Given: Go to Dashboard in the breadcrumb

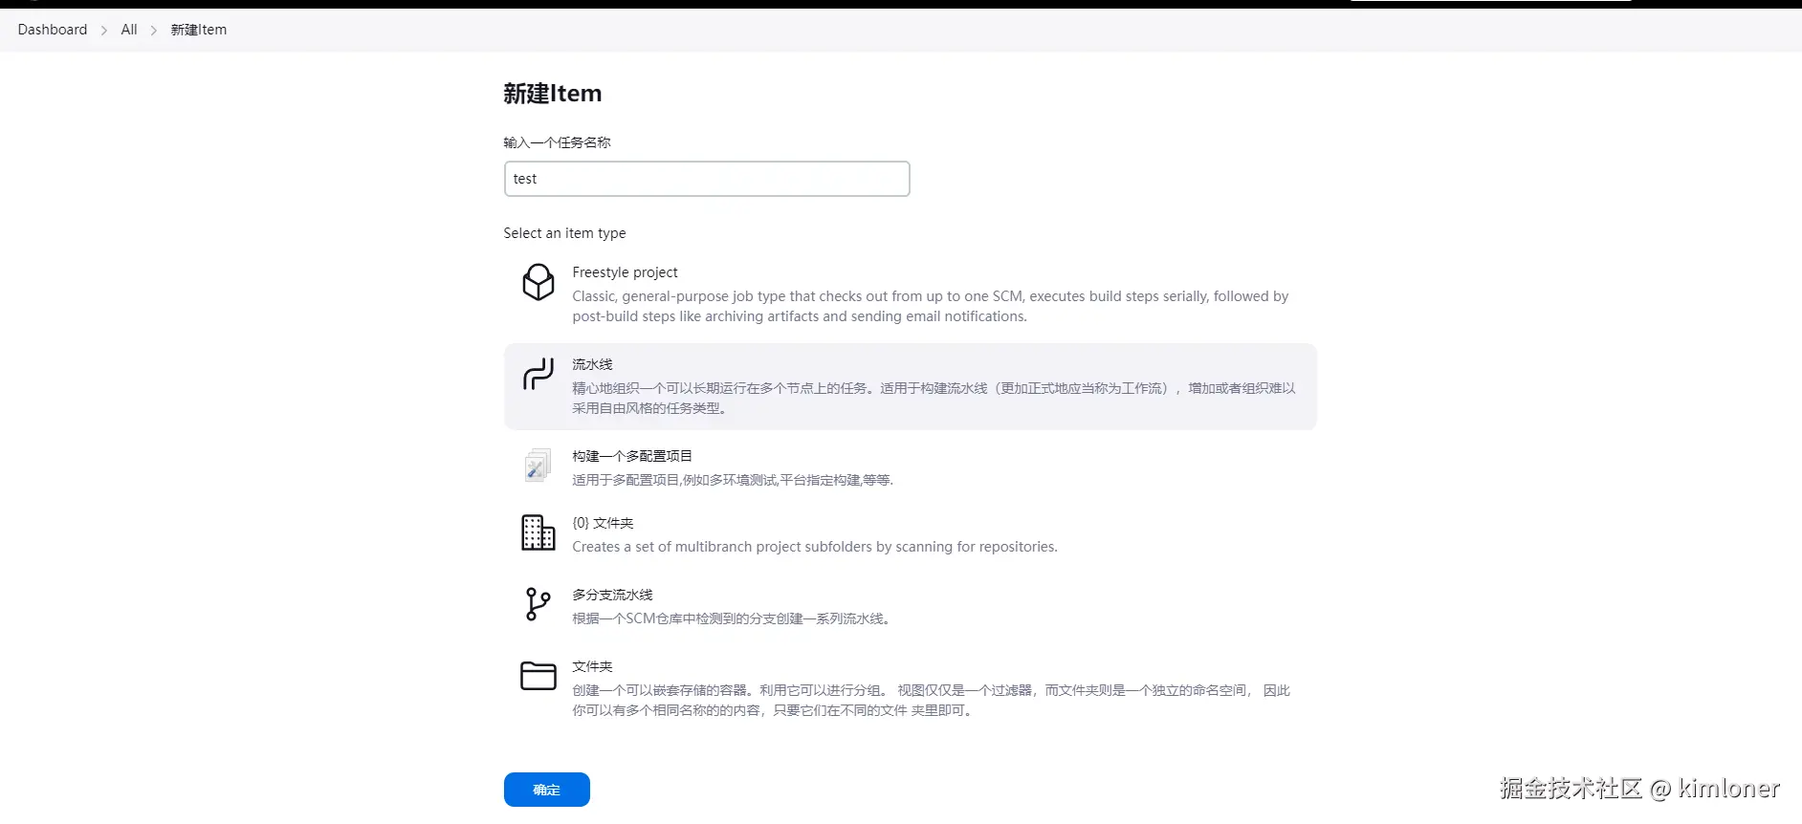Looking at the screenshot, I should pyautogui.click(x=53, y=30).
